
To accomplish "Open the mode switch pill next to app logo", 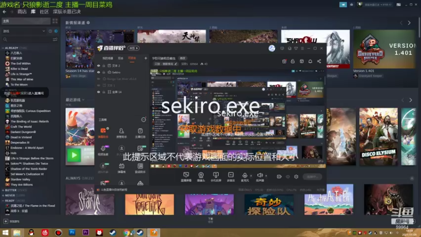I will point(134,48).
